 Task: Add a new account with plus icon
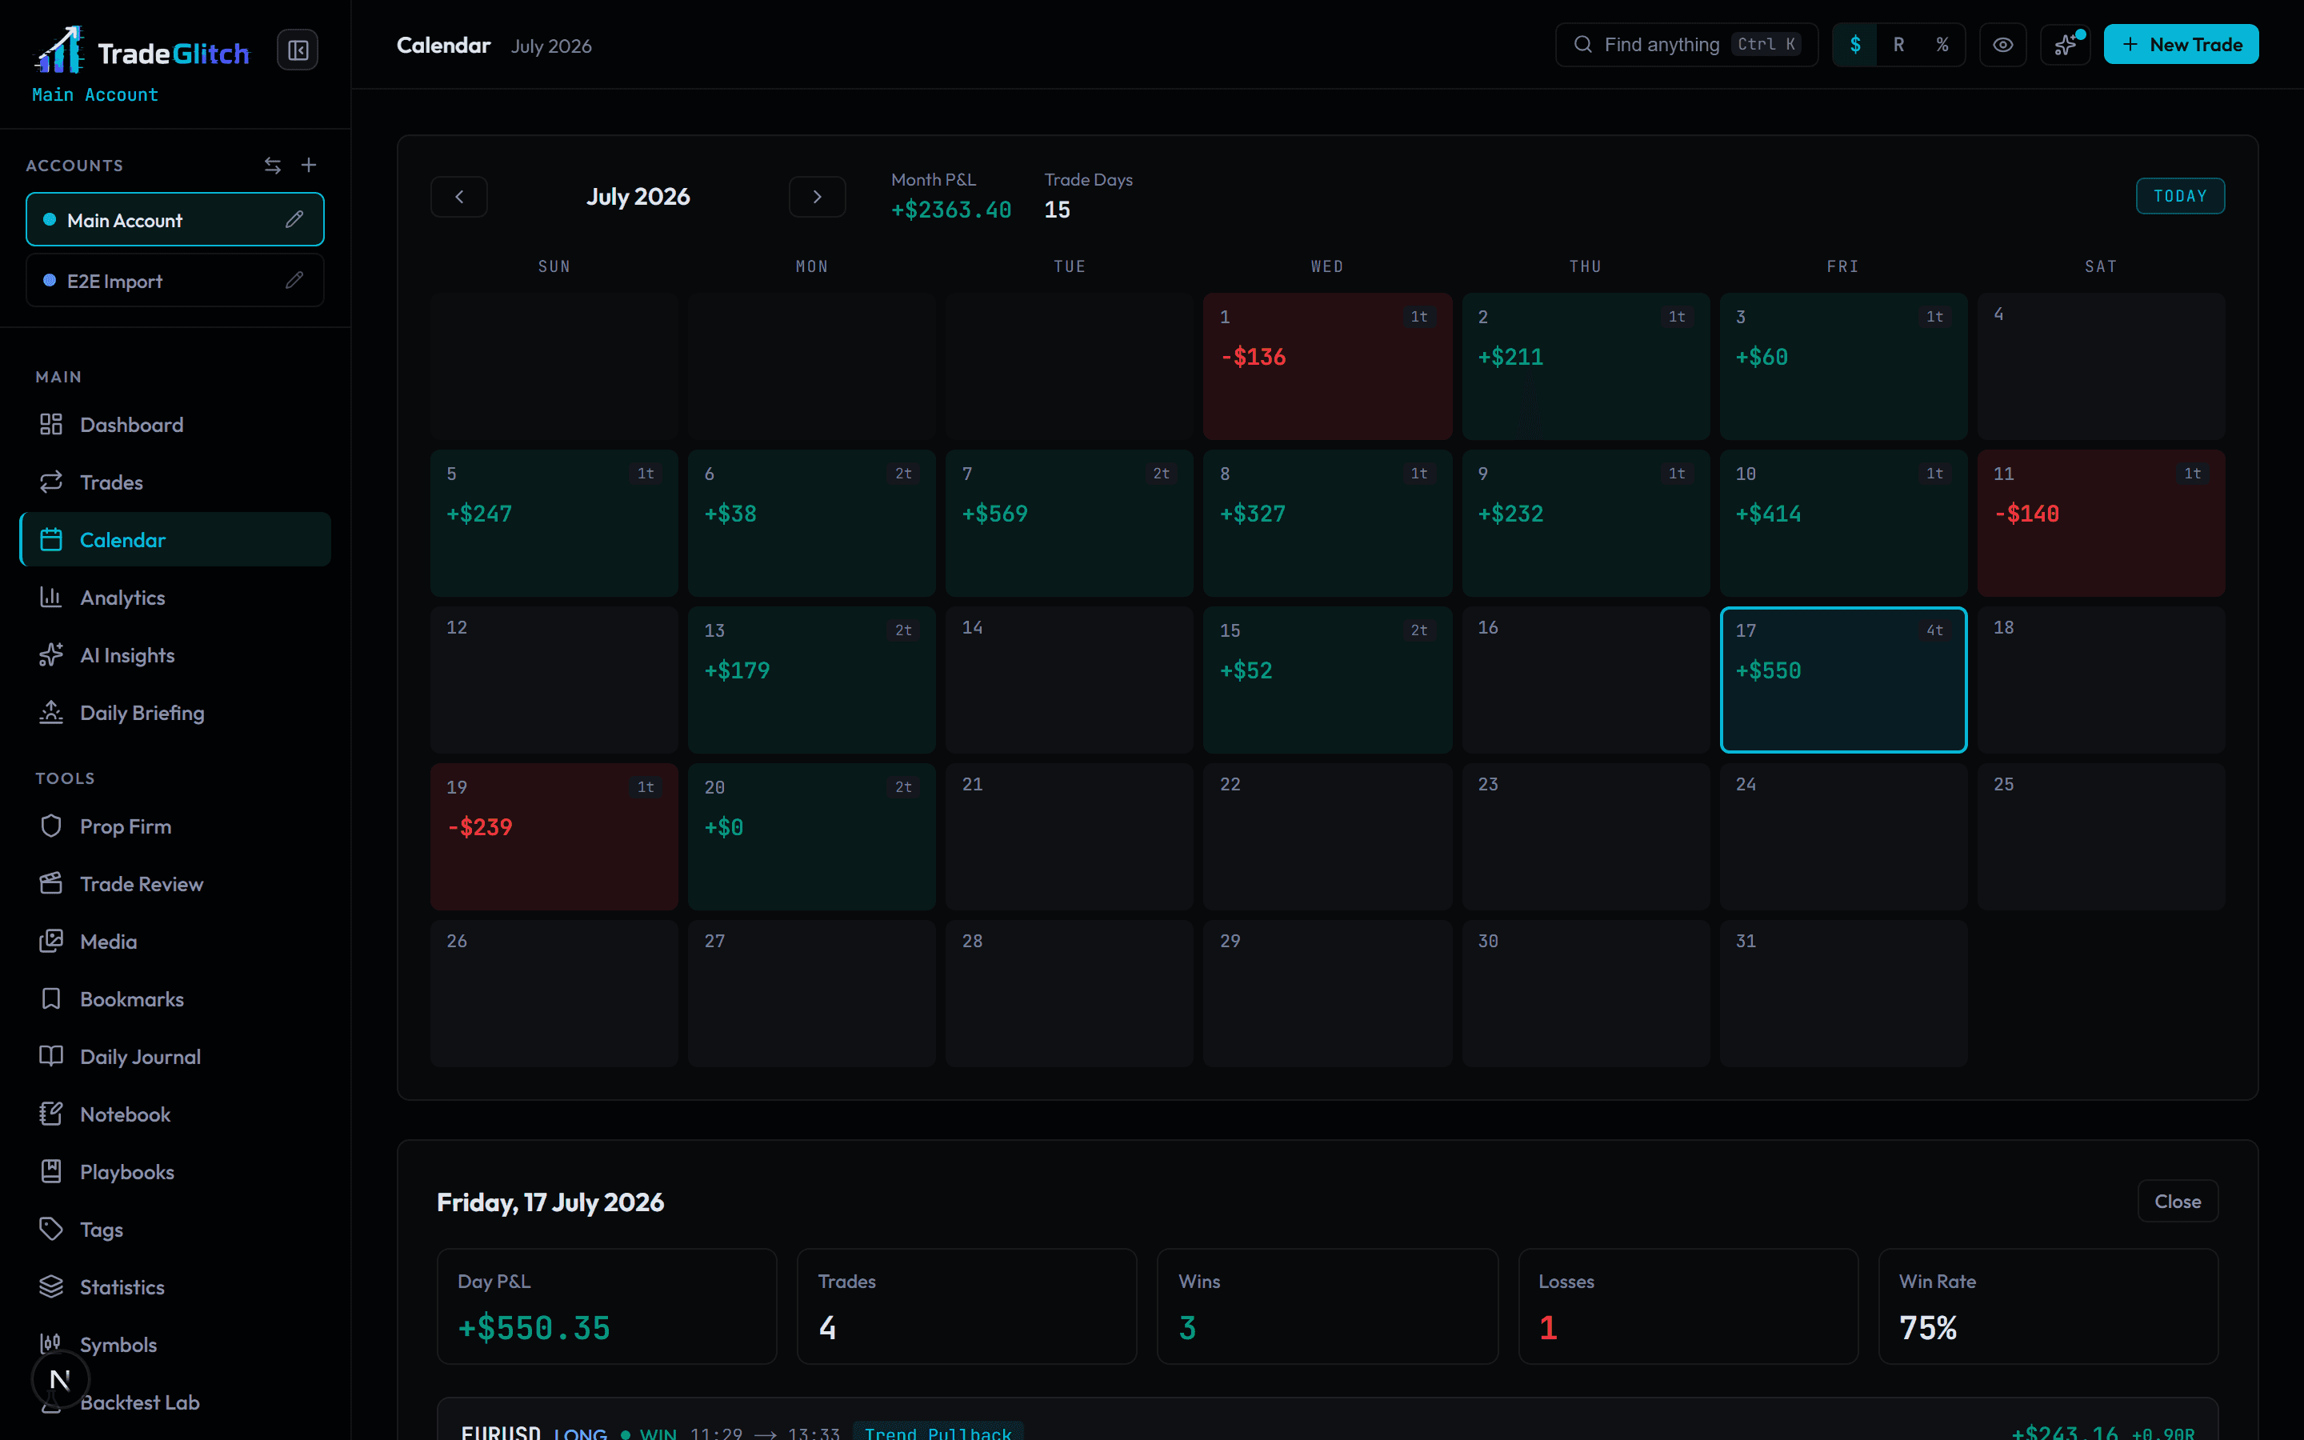(x=309, y=166)
